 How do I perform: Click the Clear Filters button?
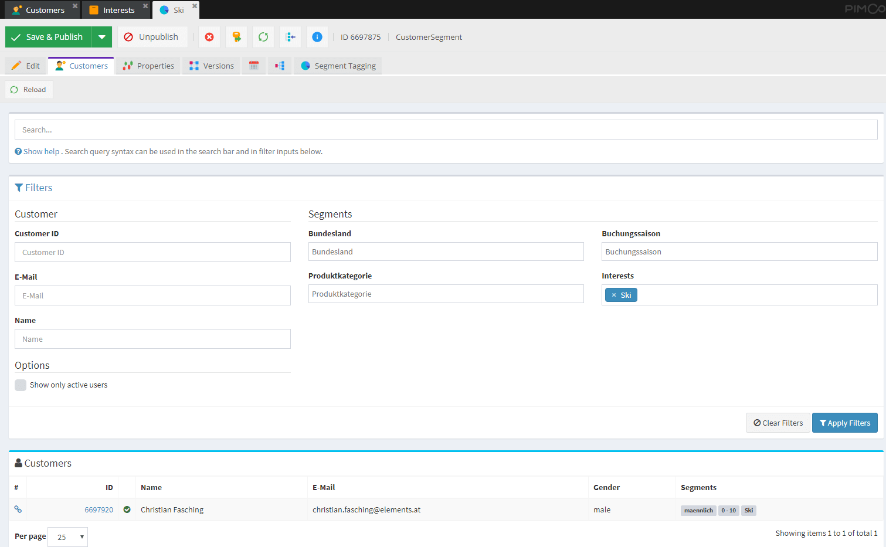[x=778, y=423]
